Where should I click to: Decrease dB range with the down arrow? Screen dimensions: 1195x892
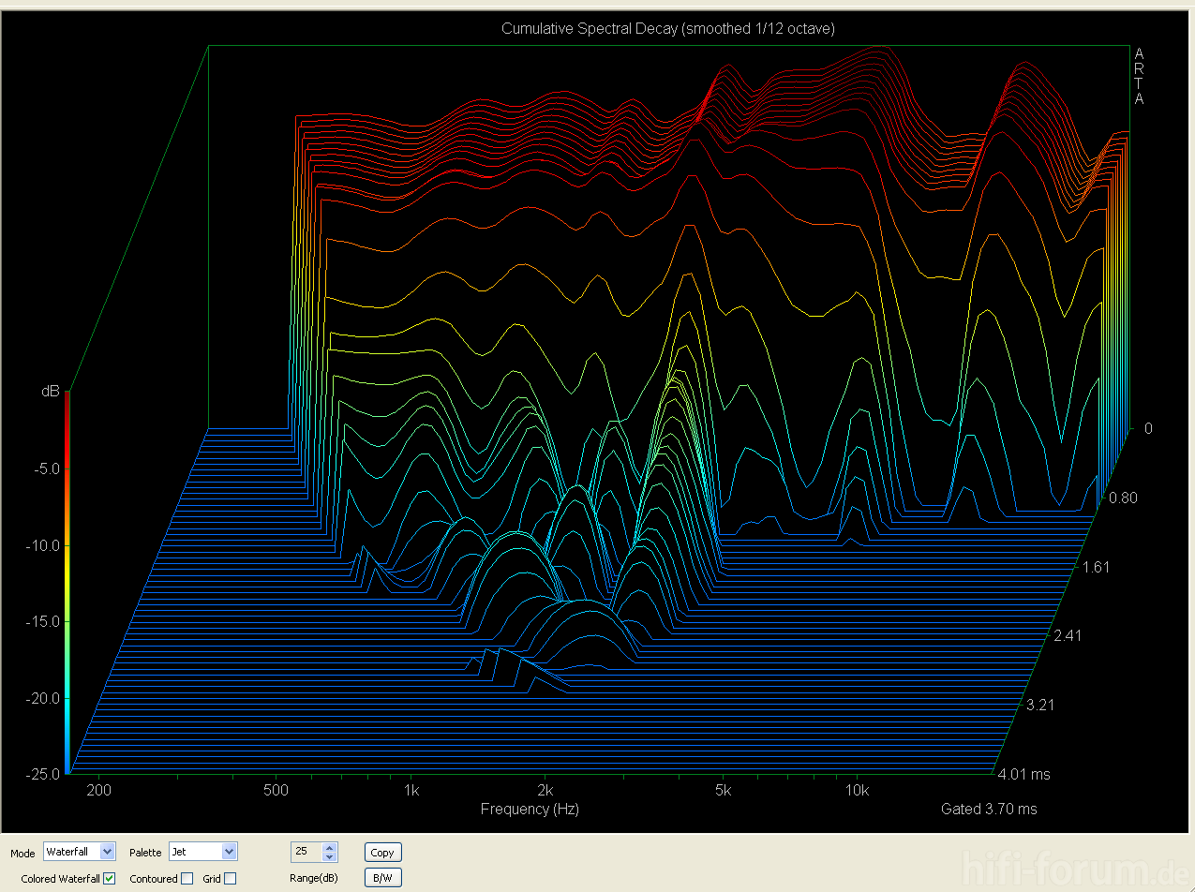329,856
